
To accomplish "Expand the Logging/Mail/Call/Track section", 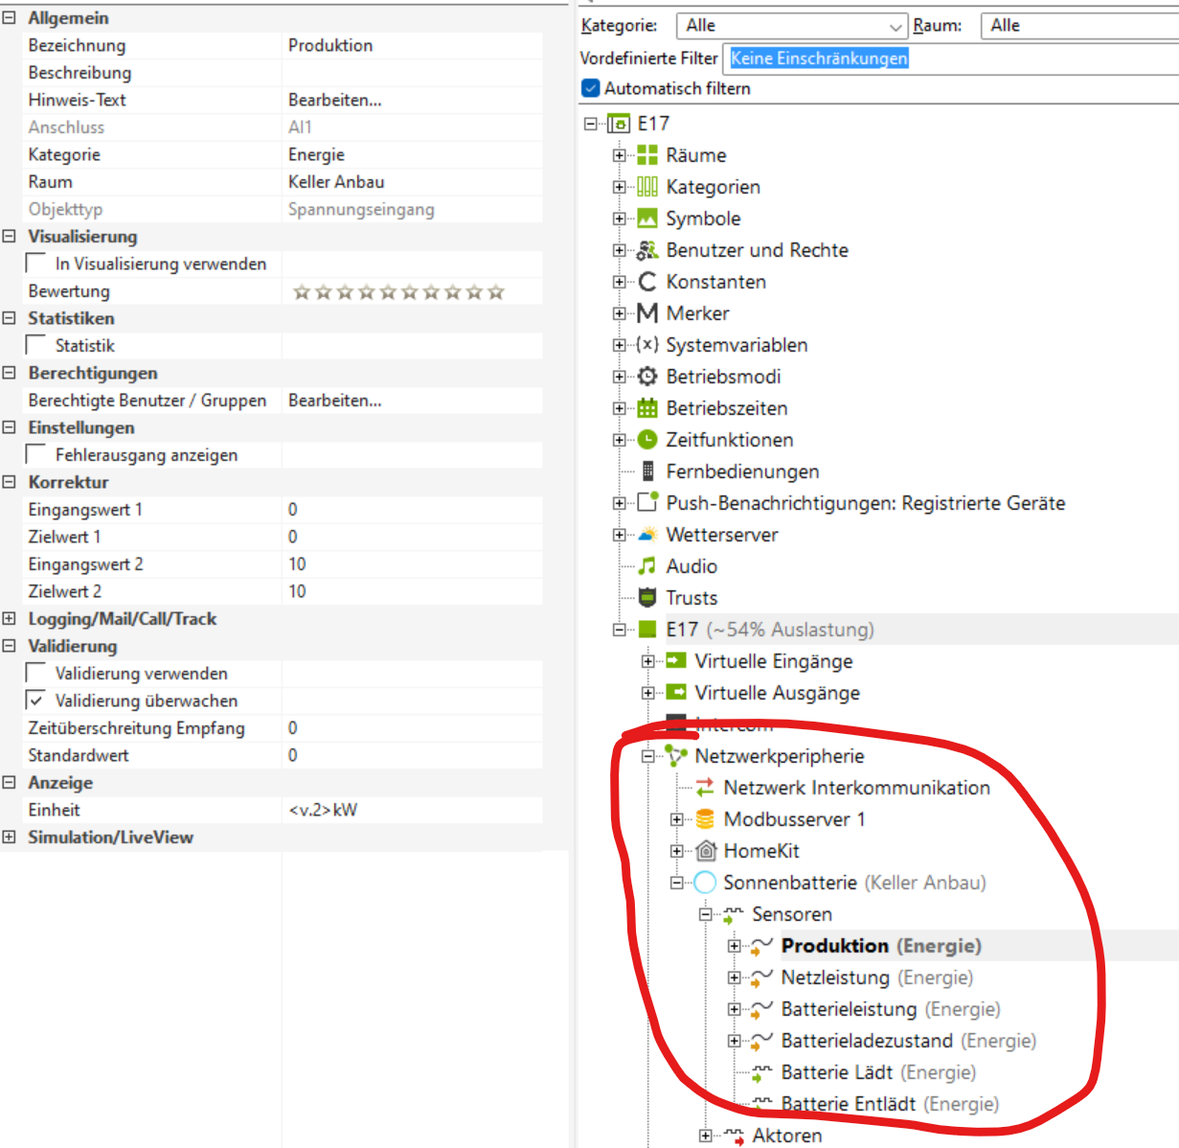I will point(10,618).
